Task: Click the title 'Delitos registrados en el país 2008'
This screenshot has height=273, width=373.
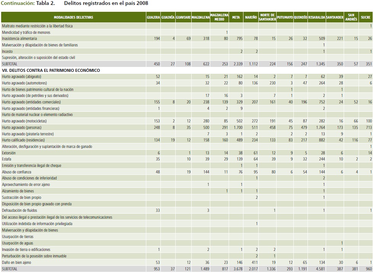Action: point(106,3)
